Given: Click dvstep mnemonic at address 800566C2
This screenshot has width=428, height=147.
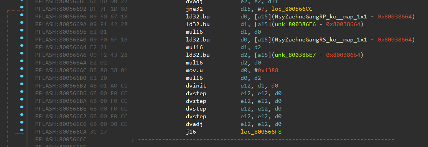Looking at the screenshot, I should point(196,116).
